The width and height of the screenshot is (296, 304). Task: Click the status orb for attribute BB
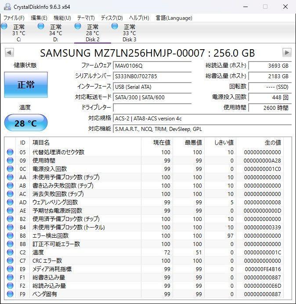(10, 244)
